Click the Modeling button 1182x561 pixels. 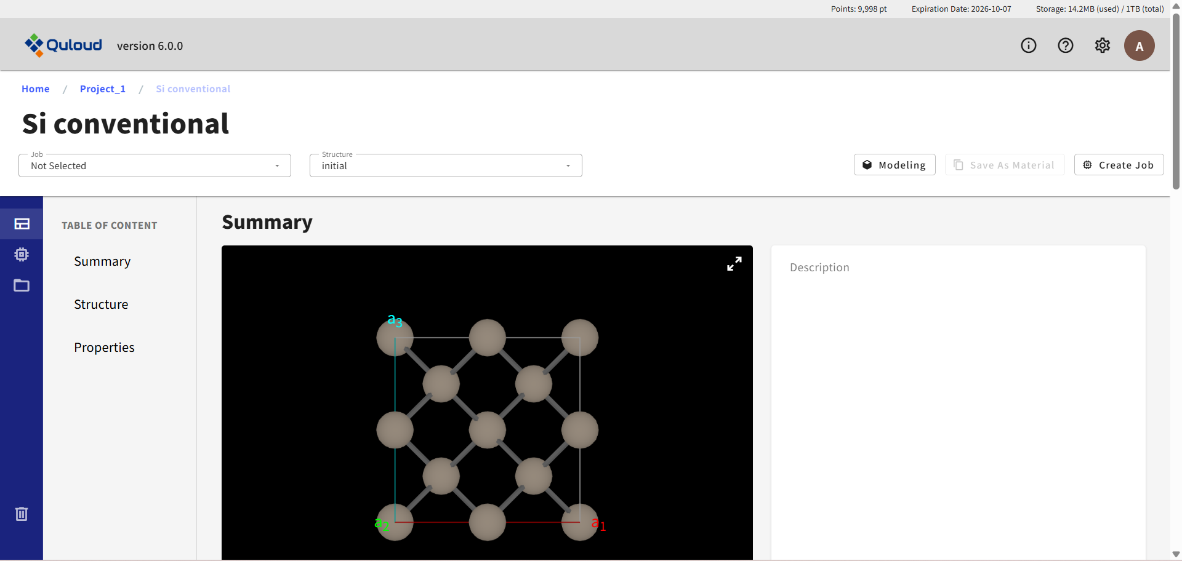click(894, 165)
